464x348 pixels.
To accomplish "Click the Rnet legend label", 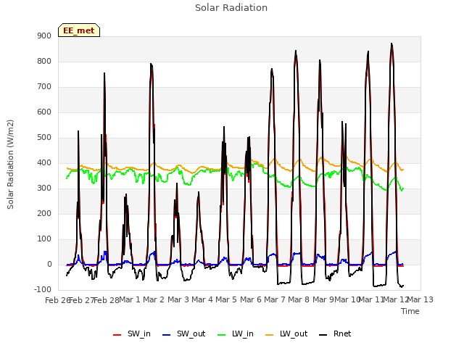I will 342,333.
